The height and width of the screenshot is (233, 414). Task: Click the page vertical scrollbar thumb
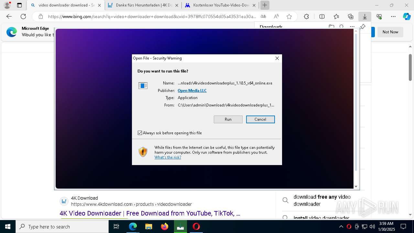coord(410,67)
